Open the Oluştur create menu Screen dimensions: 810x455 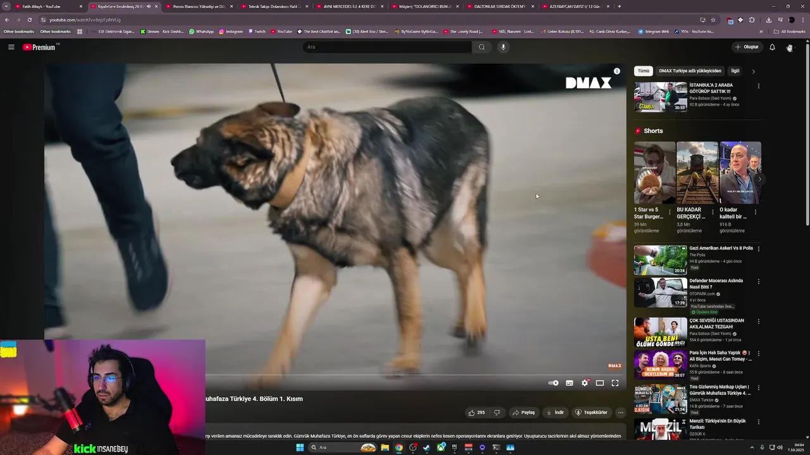(747, 47)
